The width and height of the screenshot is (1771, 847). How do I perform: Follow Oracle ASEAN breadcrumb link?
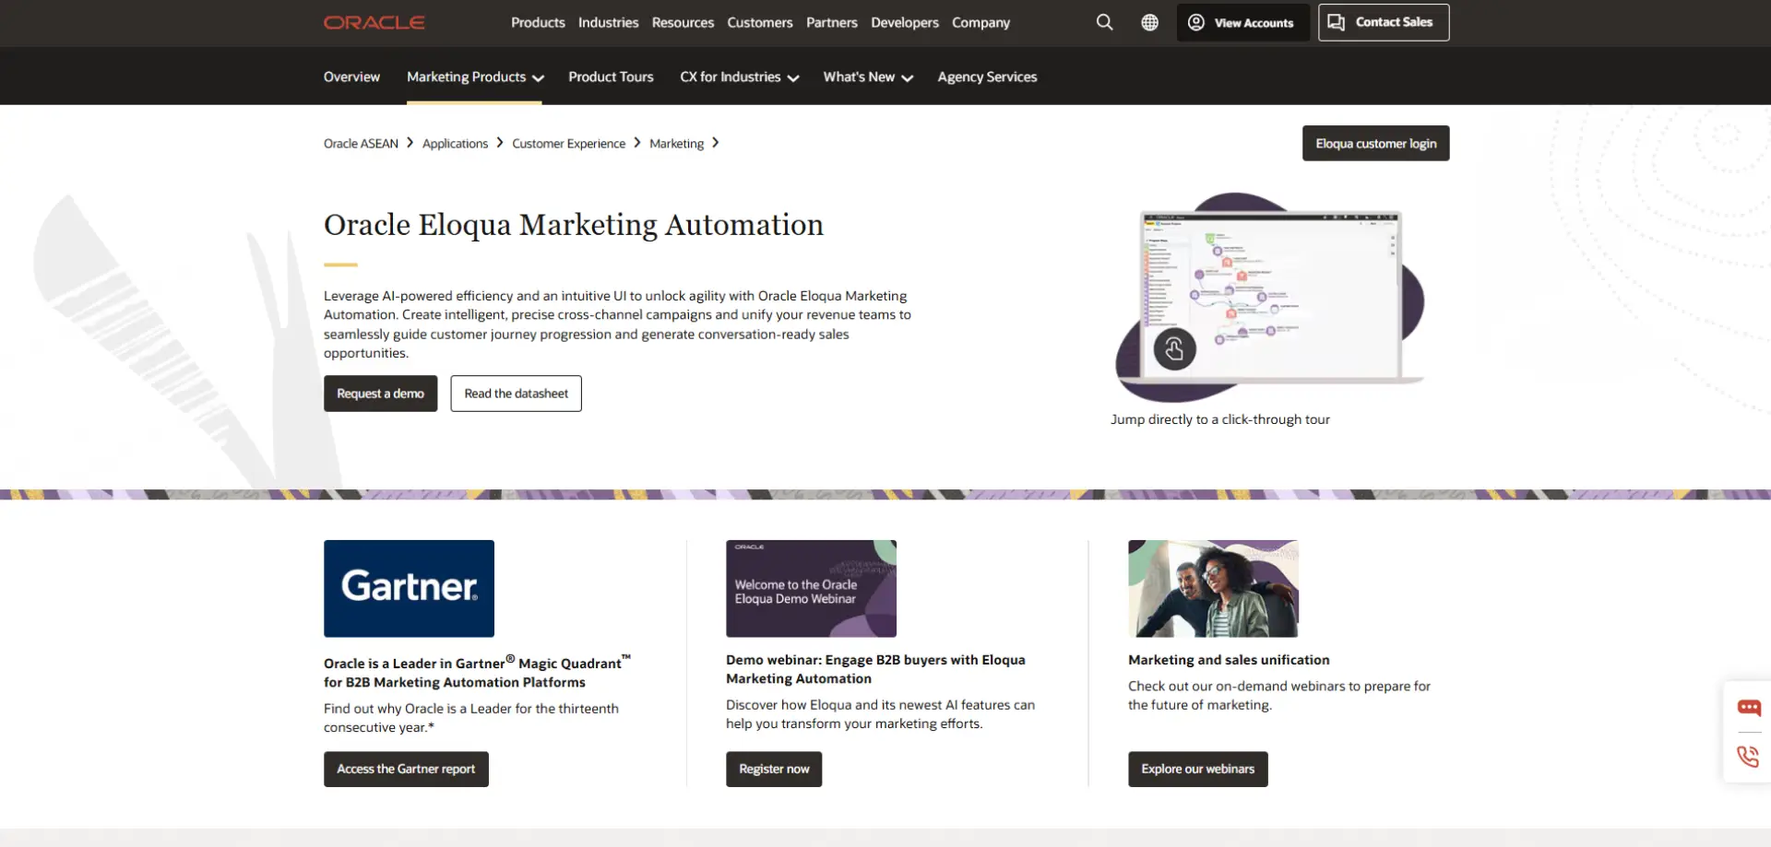point(361,144)
